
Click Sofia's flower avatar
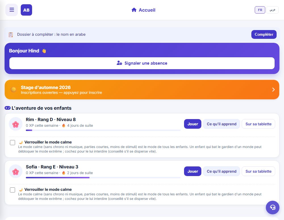16,171
